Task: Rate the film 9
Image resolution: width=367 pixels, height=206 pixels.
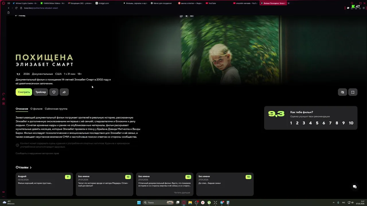Action: [x=343, y=123]
